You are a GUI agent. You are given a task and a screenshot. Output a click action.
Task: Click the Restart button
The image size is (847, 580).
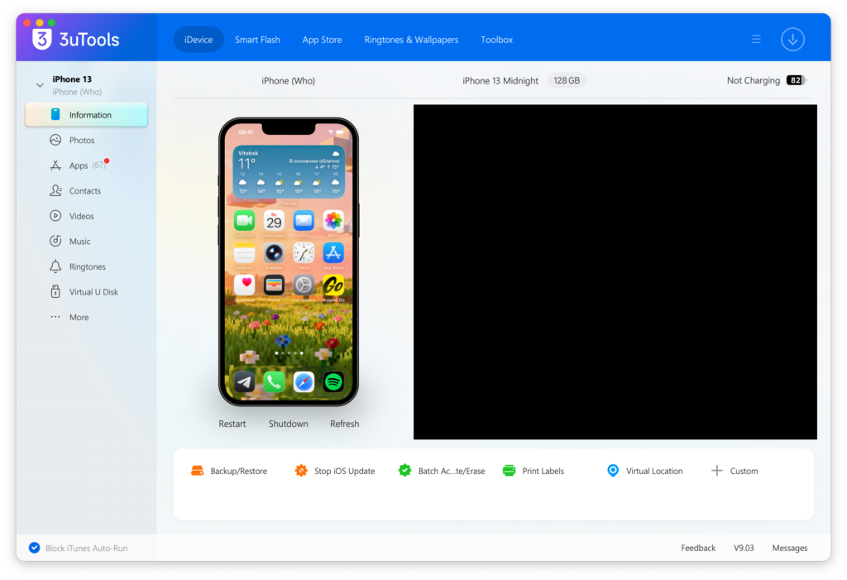[x=232, y=424]
